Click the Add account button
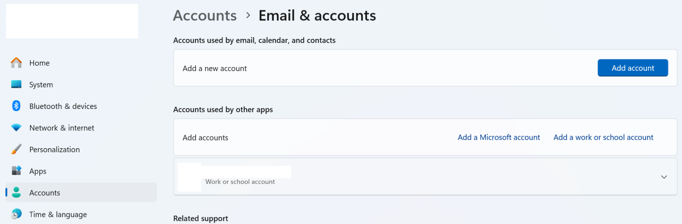This screenshot has width=682, height=224. 633,68
